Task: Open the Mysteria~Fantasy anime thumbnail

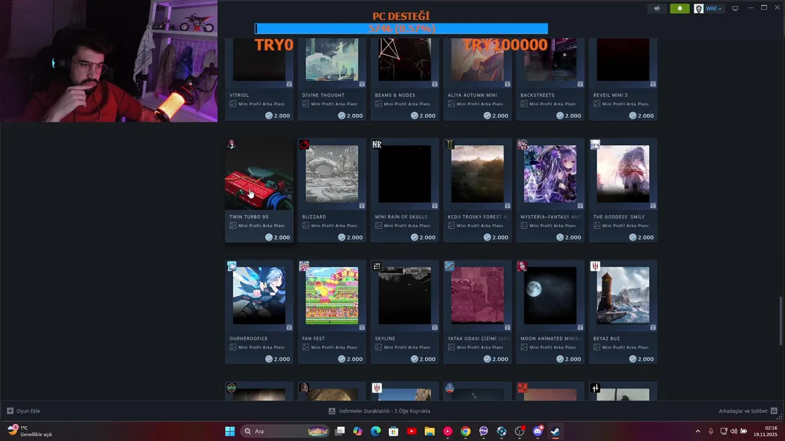Action: point(550,174)
